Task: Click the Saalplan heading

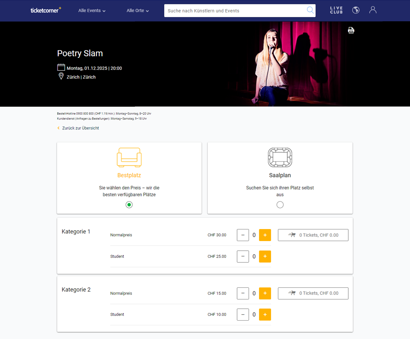Action: [x=280, y=175]
